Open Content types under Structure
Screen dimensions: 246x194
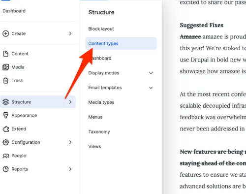pos(121,43)
